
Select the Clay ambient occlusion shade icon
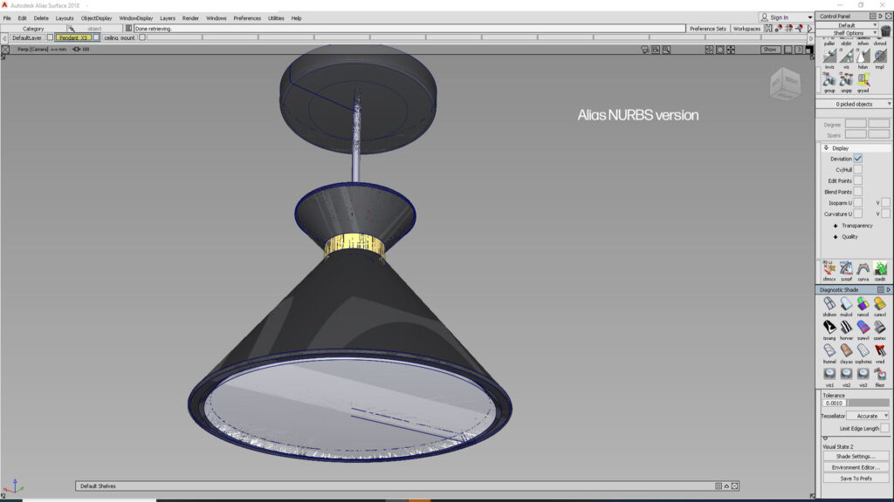(846, 350)
